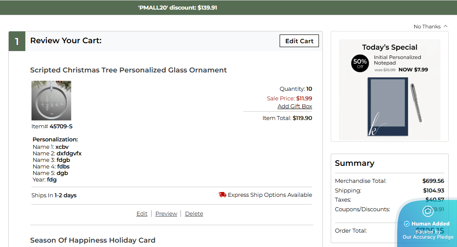Click the house icon on the pledge badge

point(428,211)
